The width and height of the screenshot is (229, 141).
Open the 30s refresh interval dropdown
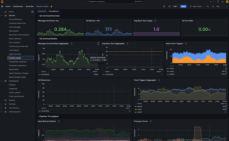pyautogui.click(x=219, y=7)
